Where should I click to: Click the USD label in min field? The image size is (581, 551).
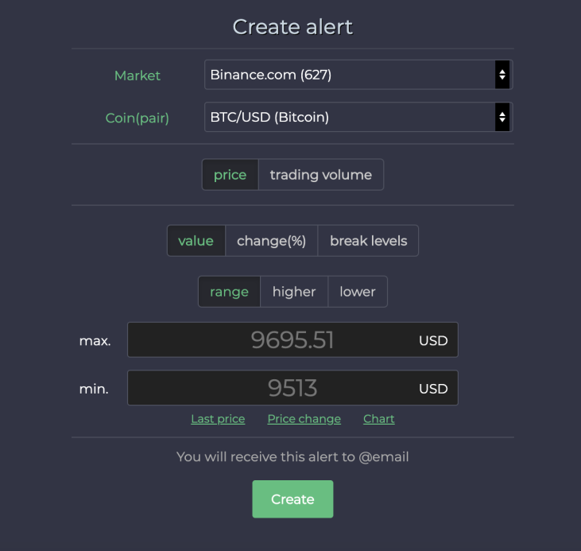click(x=433, y=389)
